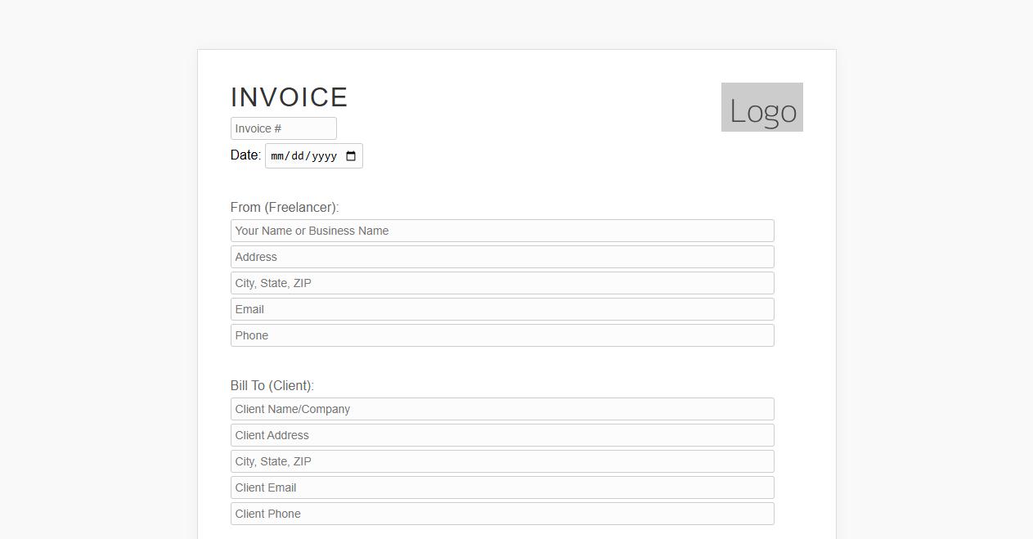The image size is (1033, 539).
Task: Click the Bill To (Client) section heading
Action: 272,385
